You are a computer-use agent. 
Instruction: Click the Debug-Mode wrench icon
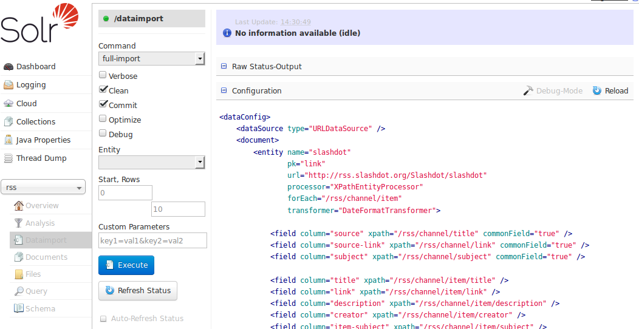point(528,91)
